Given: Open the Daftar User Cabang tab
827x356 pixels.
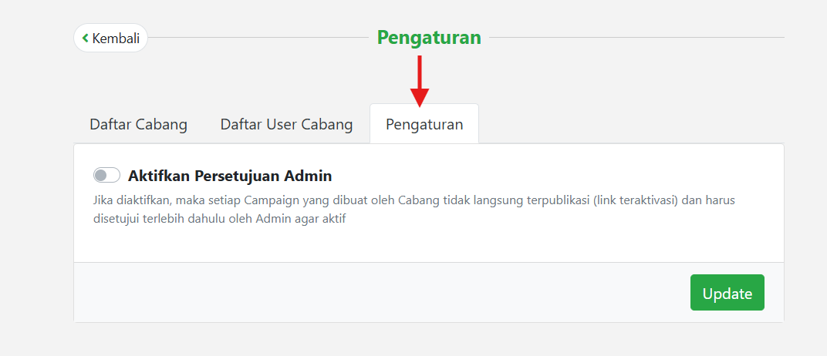Looking at the screenshot, I should pos(286,124).
